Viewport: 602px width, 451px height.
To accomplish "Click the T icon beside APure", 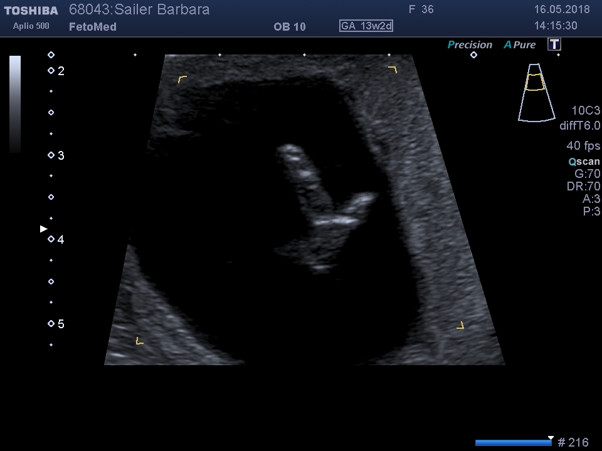I will pyautogui.click(x=554, y=44).
